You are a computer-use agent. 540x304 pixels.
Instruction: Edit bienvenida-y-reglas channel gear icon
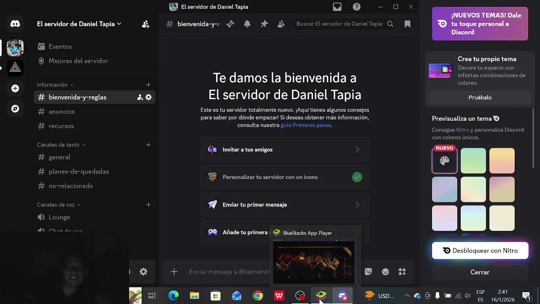coord(148,97)
